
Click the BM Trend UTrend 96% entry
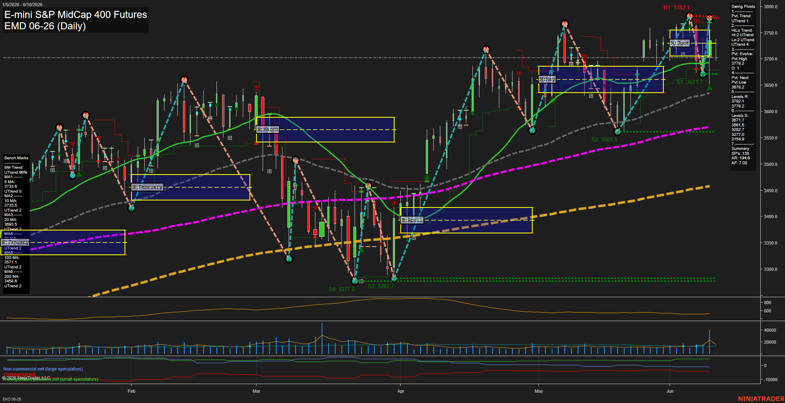click(x=16, y=170)
